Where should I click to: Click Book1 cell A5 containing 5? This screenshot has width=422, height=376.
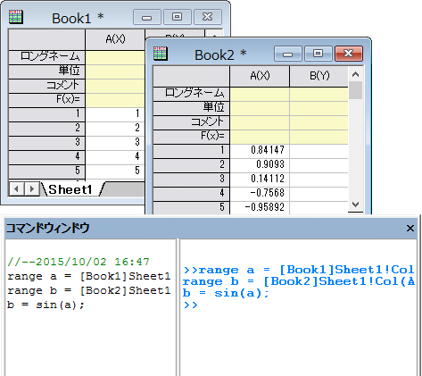click(115, 171)
